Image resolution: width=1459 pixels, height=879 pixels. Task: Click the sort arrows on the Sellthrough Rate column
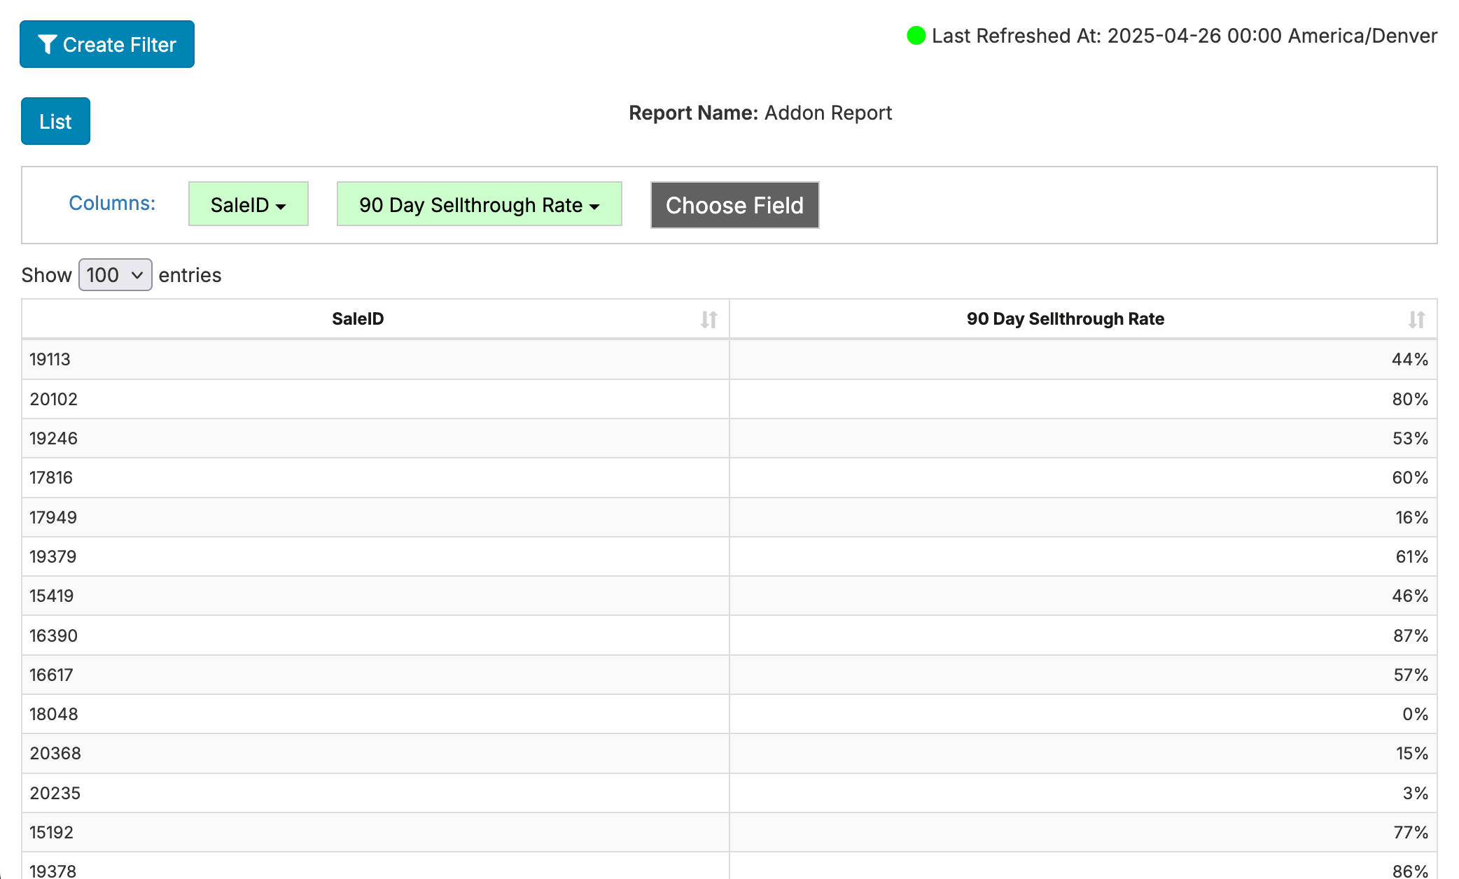[x=1416, y=320]
